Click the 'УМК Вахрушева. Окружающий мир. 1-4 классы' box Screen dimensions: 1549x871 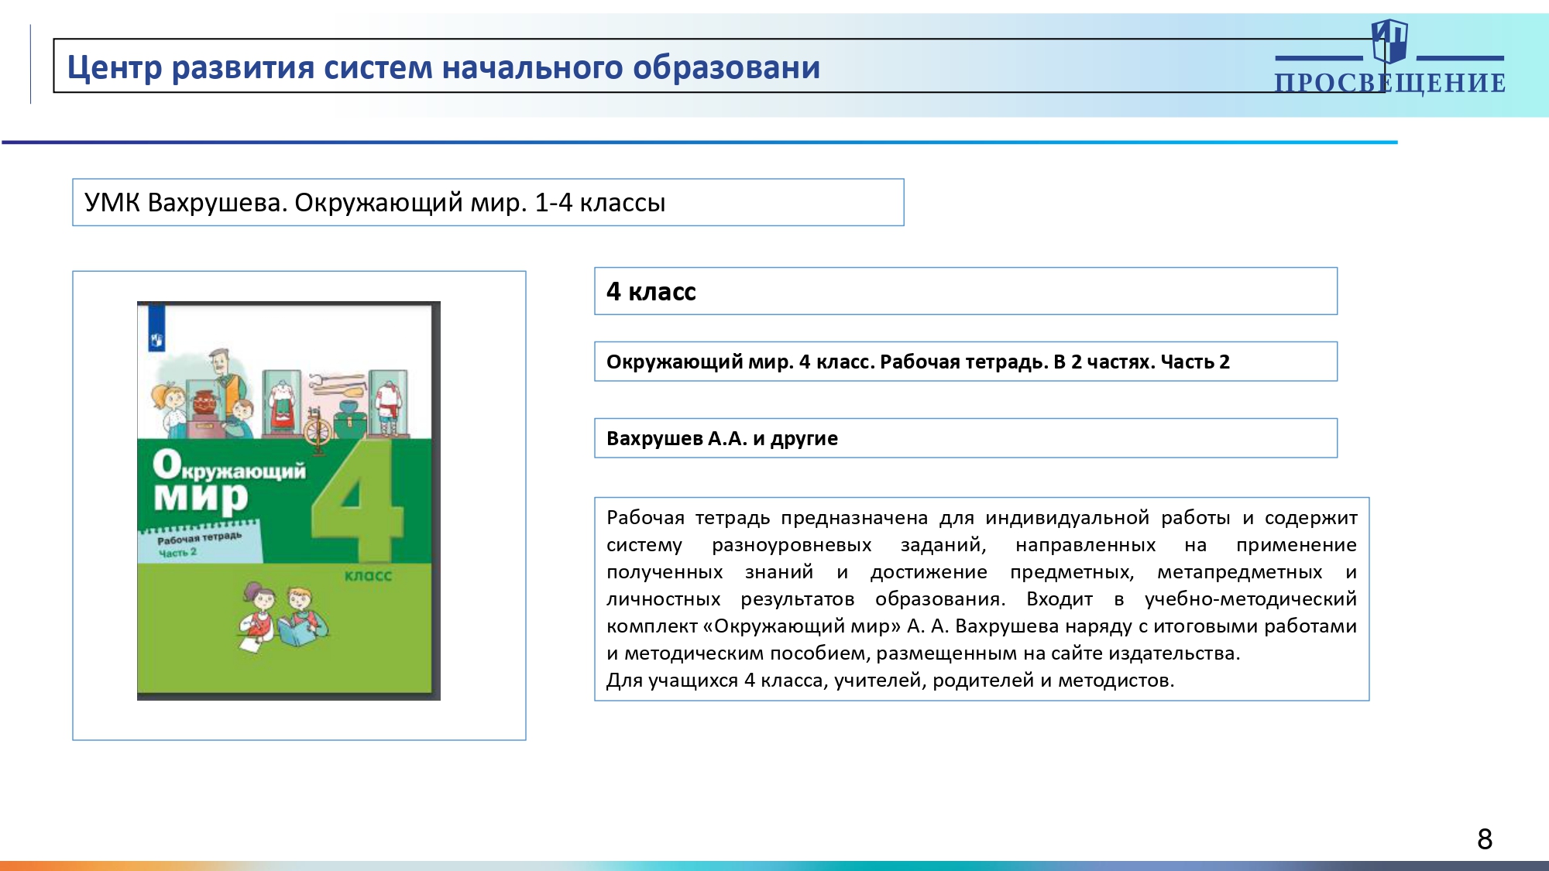pyautogui.click(x=488, y=202)
